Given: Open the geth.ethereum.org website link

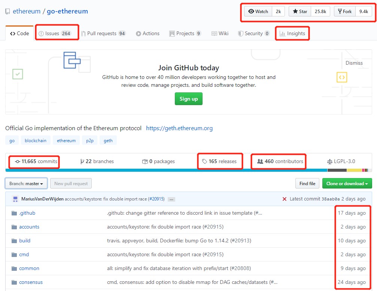Looking at the screenshot, I should 179,128.
